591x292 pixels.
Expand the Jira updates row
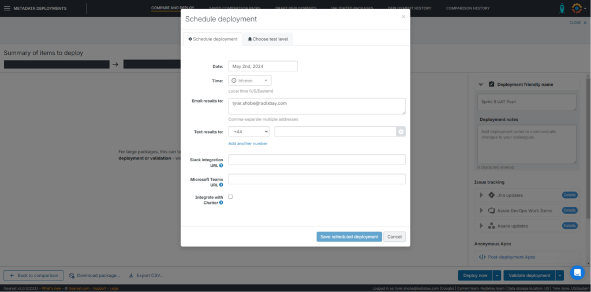click(481, 195)
